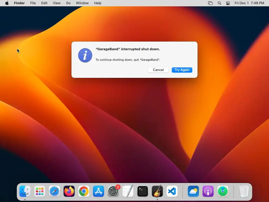Image resolution: width=269 pixels, height=202 pixels.
Task: Open the Help menu
Action: (x=98, y=3)
